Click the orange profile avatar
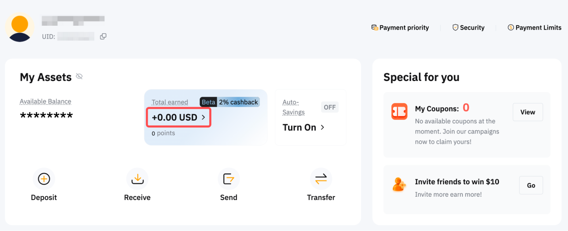Image resolution: width=568 pixels, height=231 pixels. point(20,27)
